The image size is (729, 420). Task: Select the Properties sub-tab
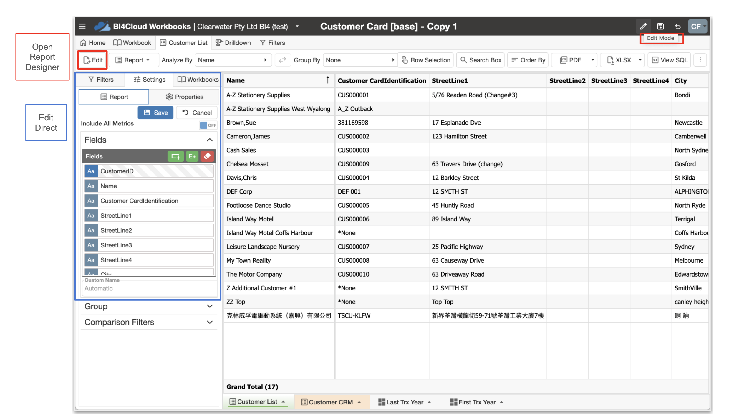[184, 97]
